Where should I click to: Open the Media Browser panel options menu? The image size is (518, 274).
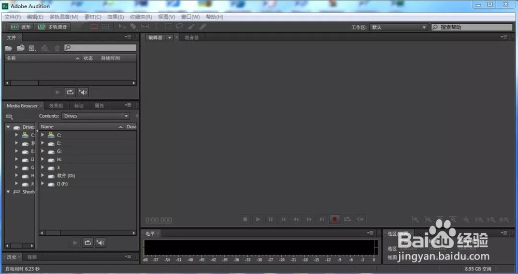[128, 105]
